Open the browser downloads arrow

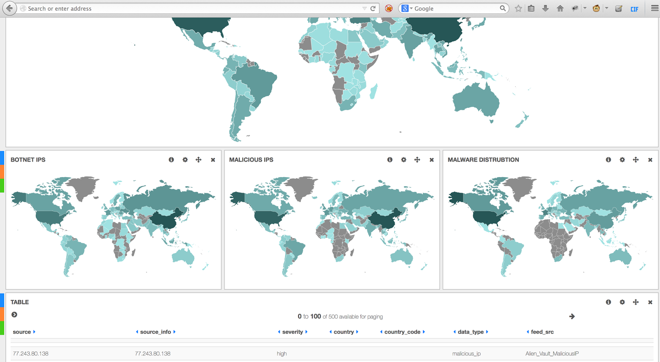[545, 8]
